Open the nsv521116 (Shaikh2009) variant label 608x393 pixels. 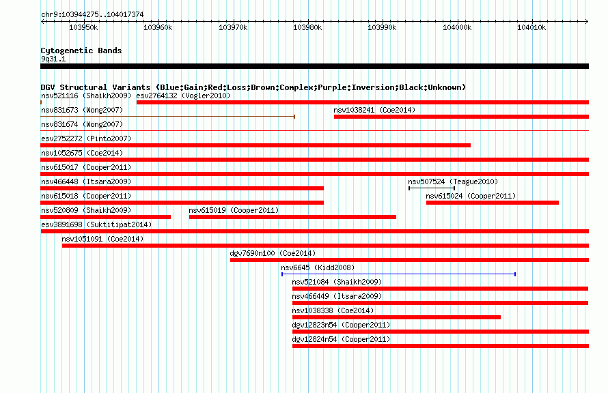(86, 96)
